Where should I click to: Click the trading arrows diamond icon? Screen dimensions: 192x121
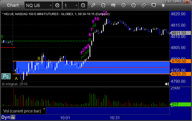pos(143,5)
